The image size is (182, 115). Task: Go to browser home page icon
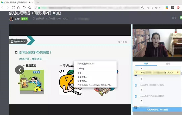point(18,8)
